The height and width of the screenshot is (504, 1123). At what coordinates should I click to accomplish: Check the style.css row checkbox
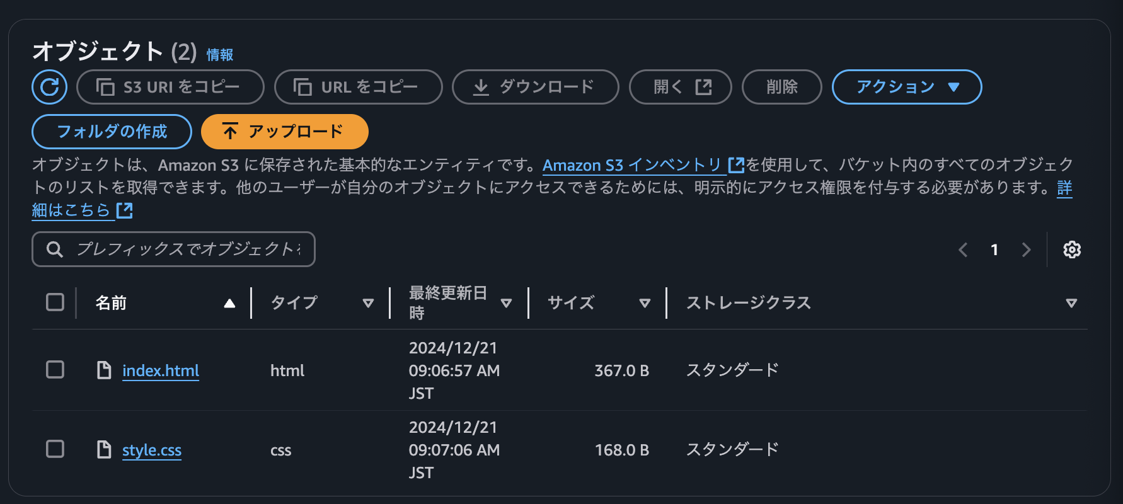click(x=54, y=449)
